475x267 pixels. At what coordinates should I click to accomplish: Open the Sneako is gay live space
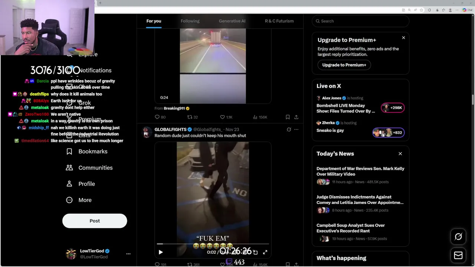pyautogui.click(x=330, y=130)
